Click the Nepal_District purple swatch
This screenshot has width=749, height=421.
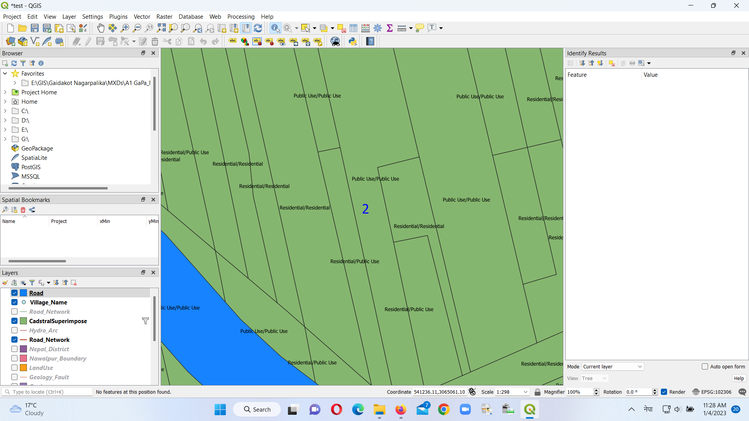[x=23, y=349]
